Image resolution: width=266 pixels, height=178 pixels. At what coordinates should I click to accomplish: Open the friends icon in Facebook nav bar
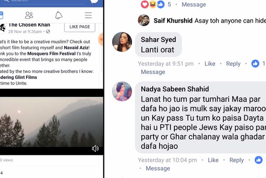click(29, 15)
